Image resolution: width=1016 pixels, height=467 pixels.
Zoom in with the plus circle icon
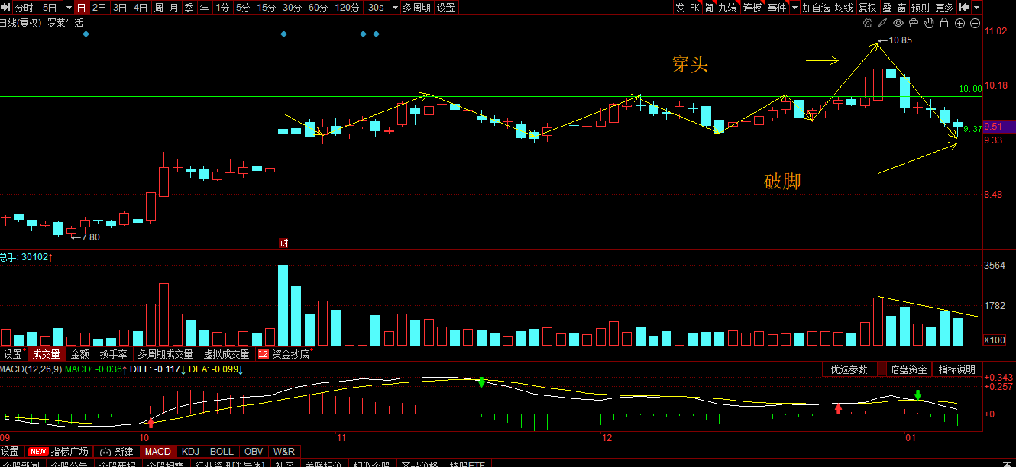959,23
